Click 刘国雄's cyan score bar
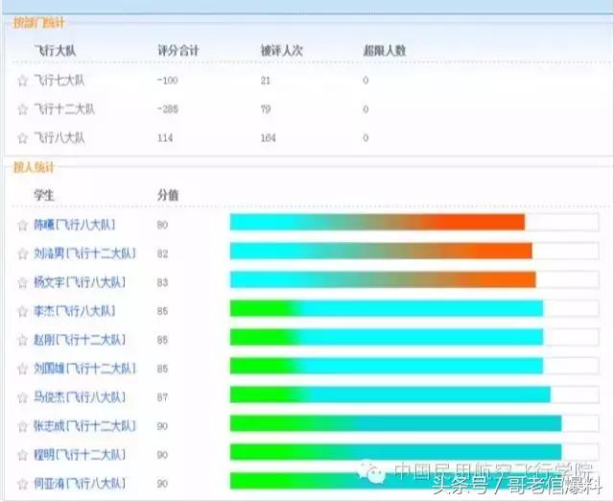This screenshot has height=502, width=614. (387, 366)
